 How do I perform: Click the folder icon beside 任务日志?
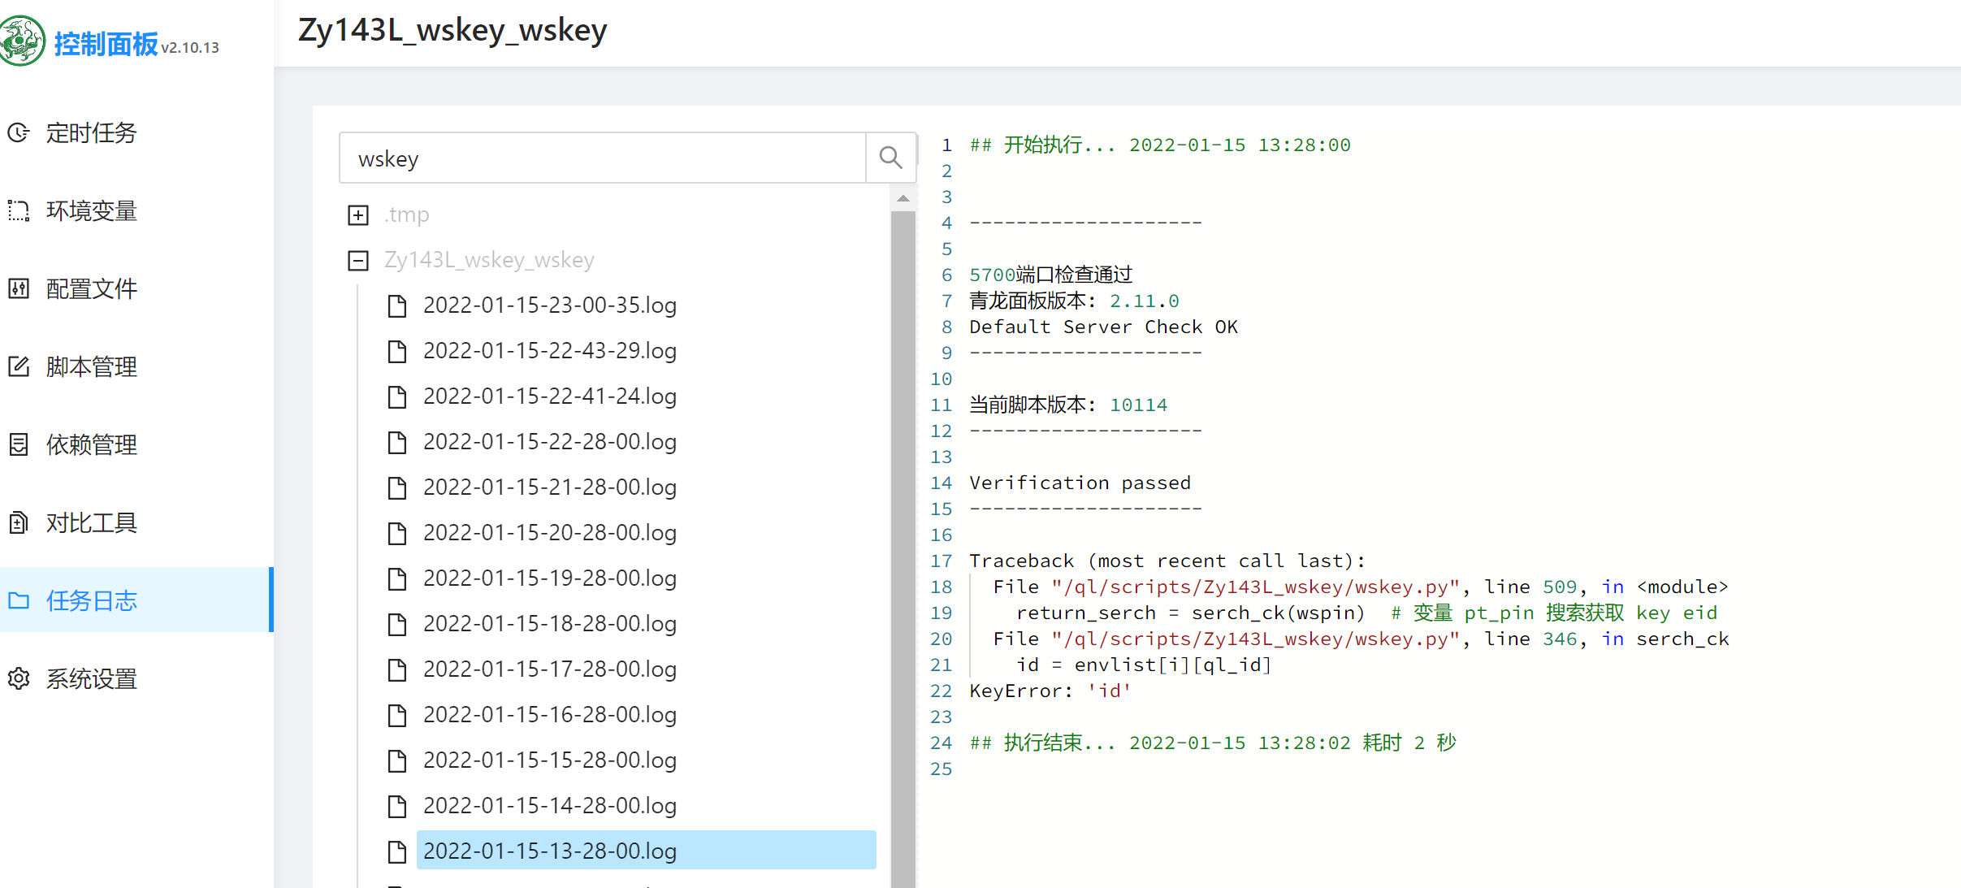pos(19,600)
